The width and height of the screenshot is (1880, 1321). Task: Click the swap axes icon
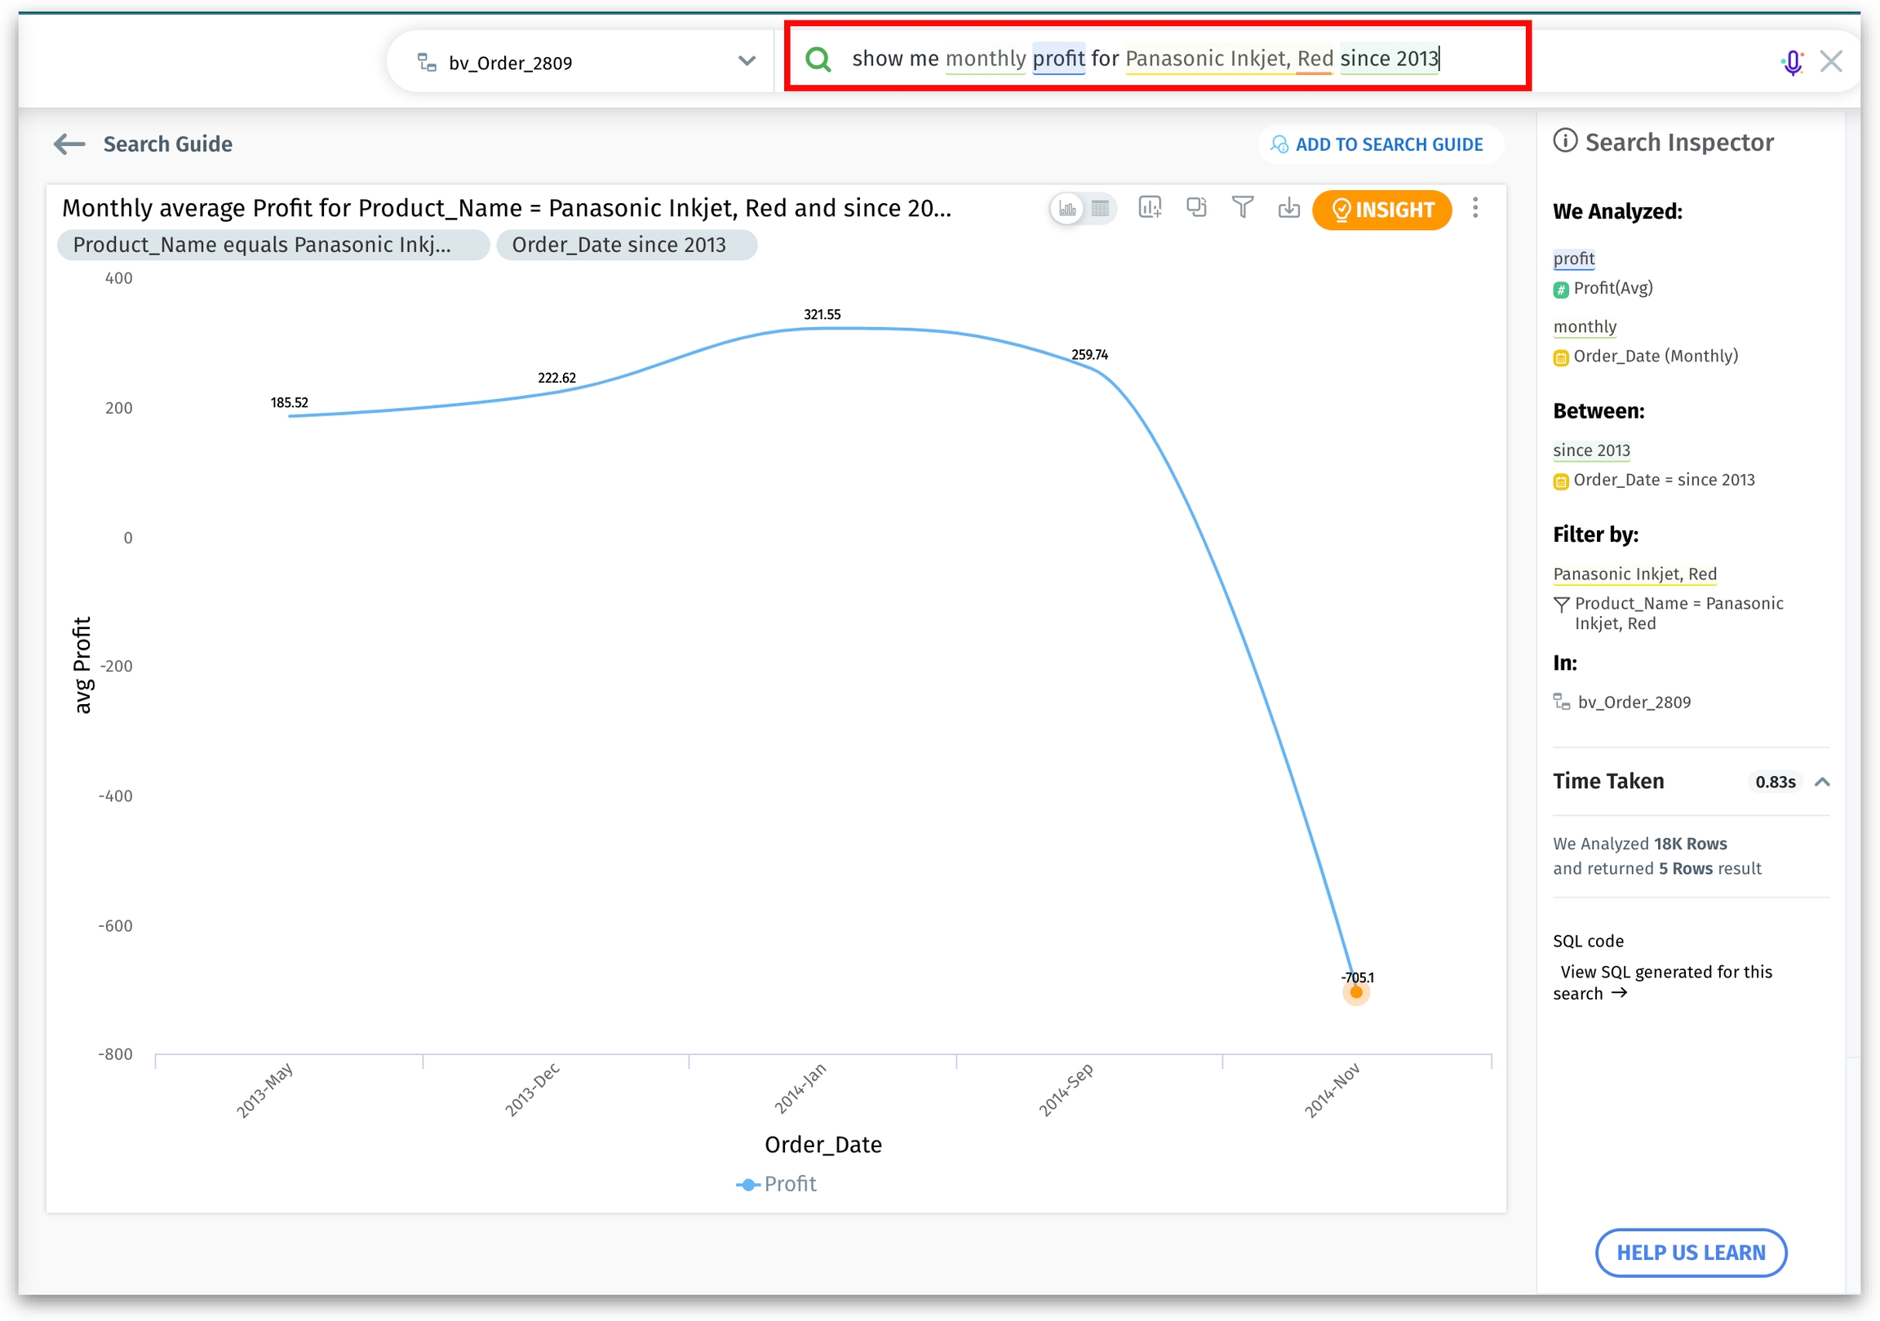click(1195, 208)
